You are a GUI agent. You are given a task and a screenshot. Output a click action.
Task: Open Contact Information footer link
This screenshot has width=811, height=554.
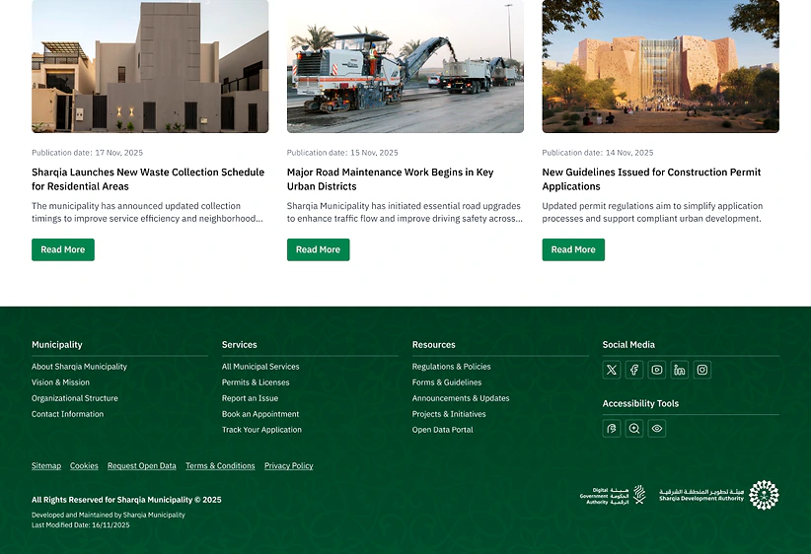pyautogui.click(x=67, y=414)
